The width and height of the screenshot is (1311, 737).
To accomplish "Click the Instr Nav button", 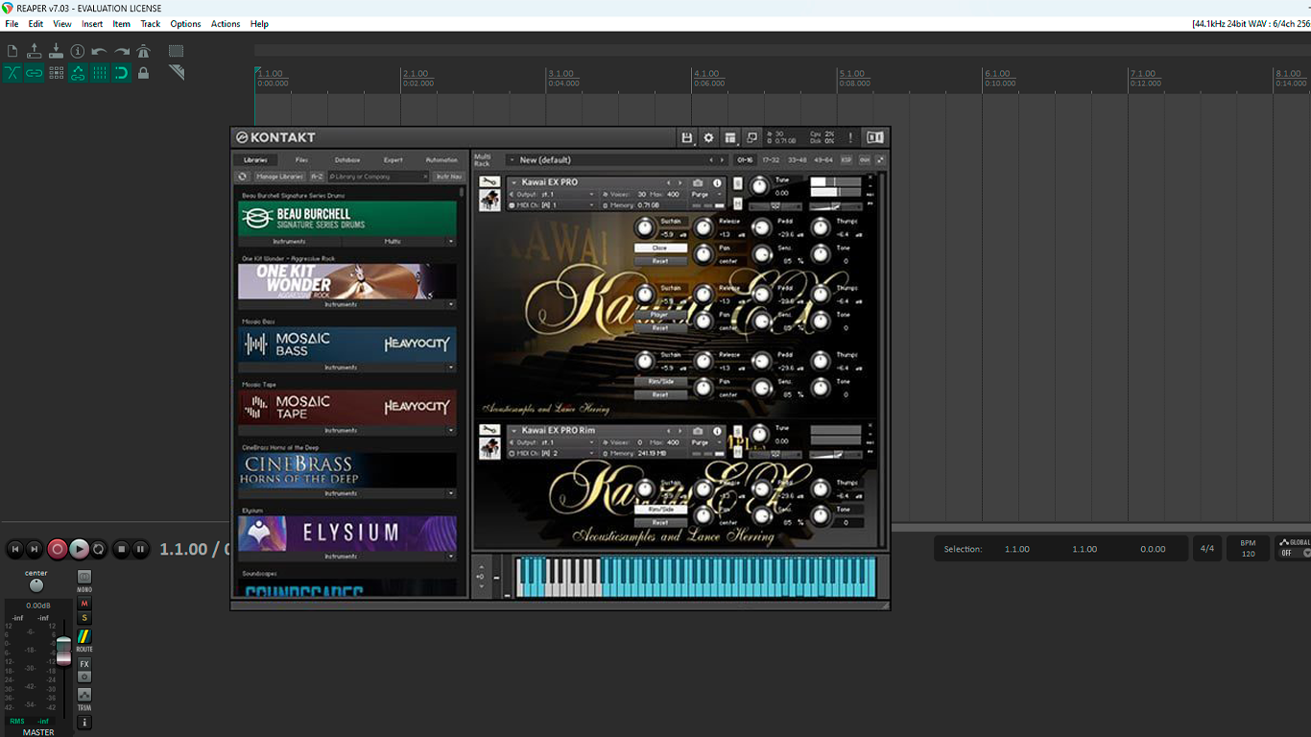I will click(448, 177).
